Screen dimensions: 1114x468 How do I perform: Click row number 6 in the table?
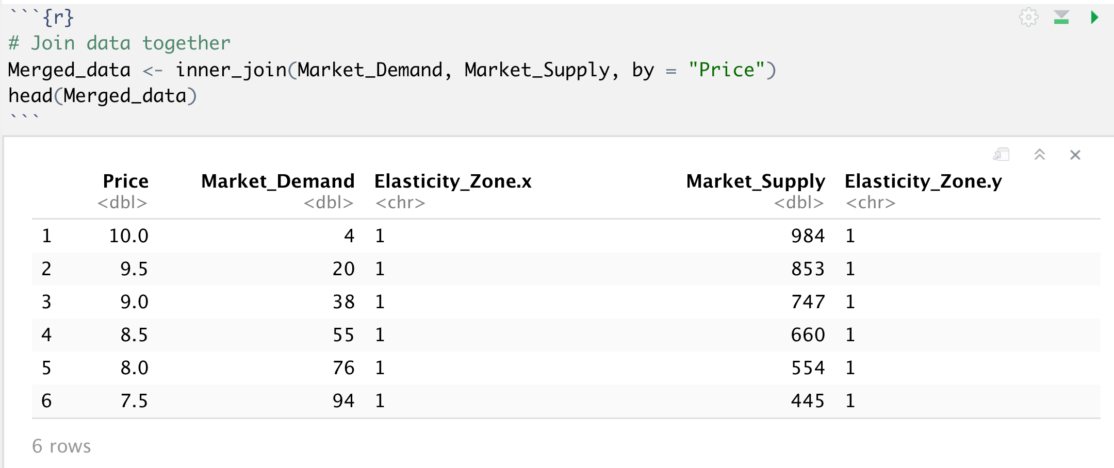(x=46, y=401)
